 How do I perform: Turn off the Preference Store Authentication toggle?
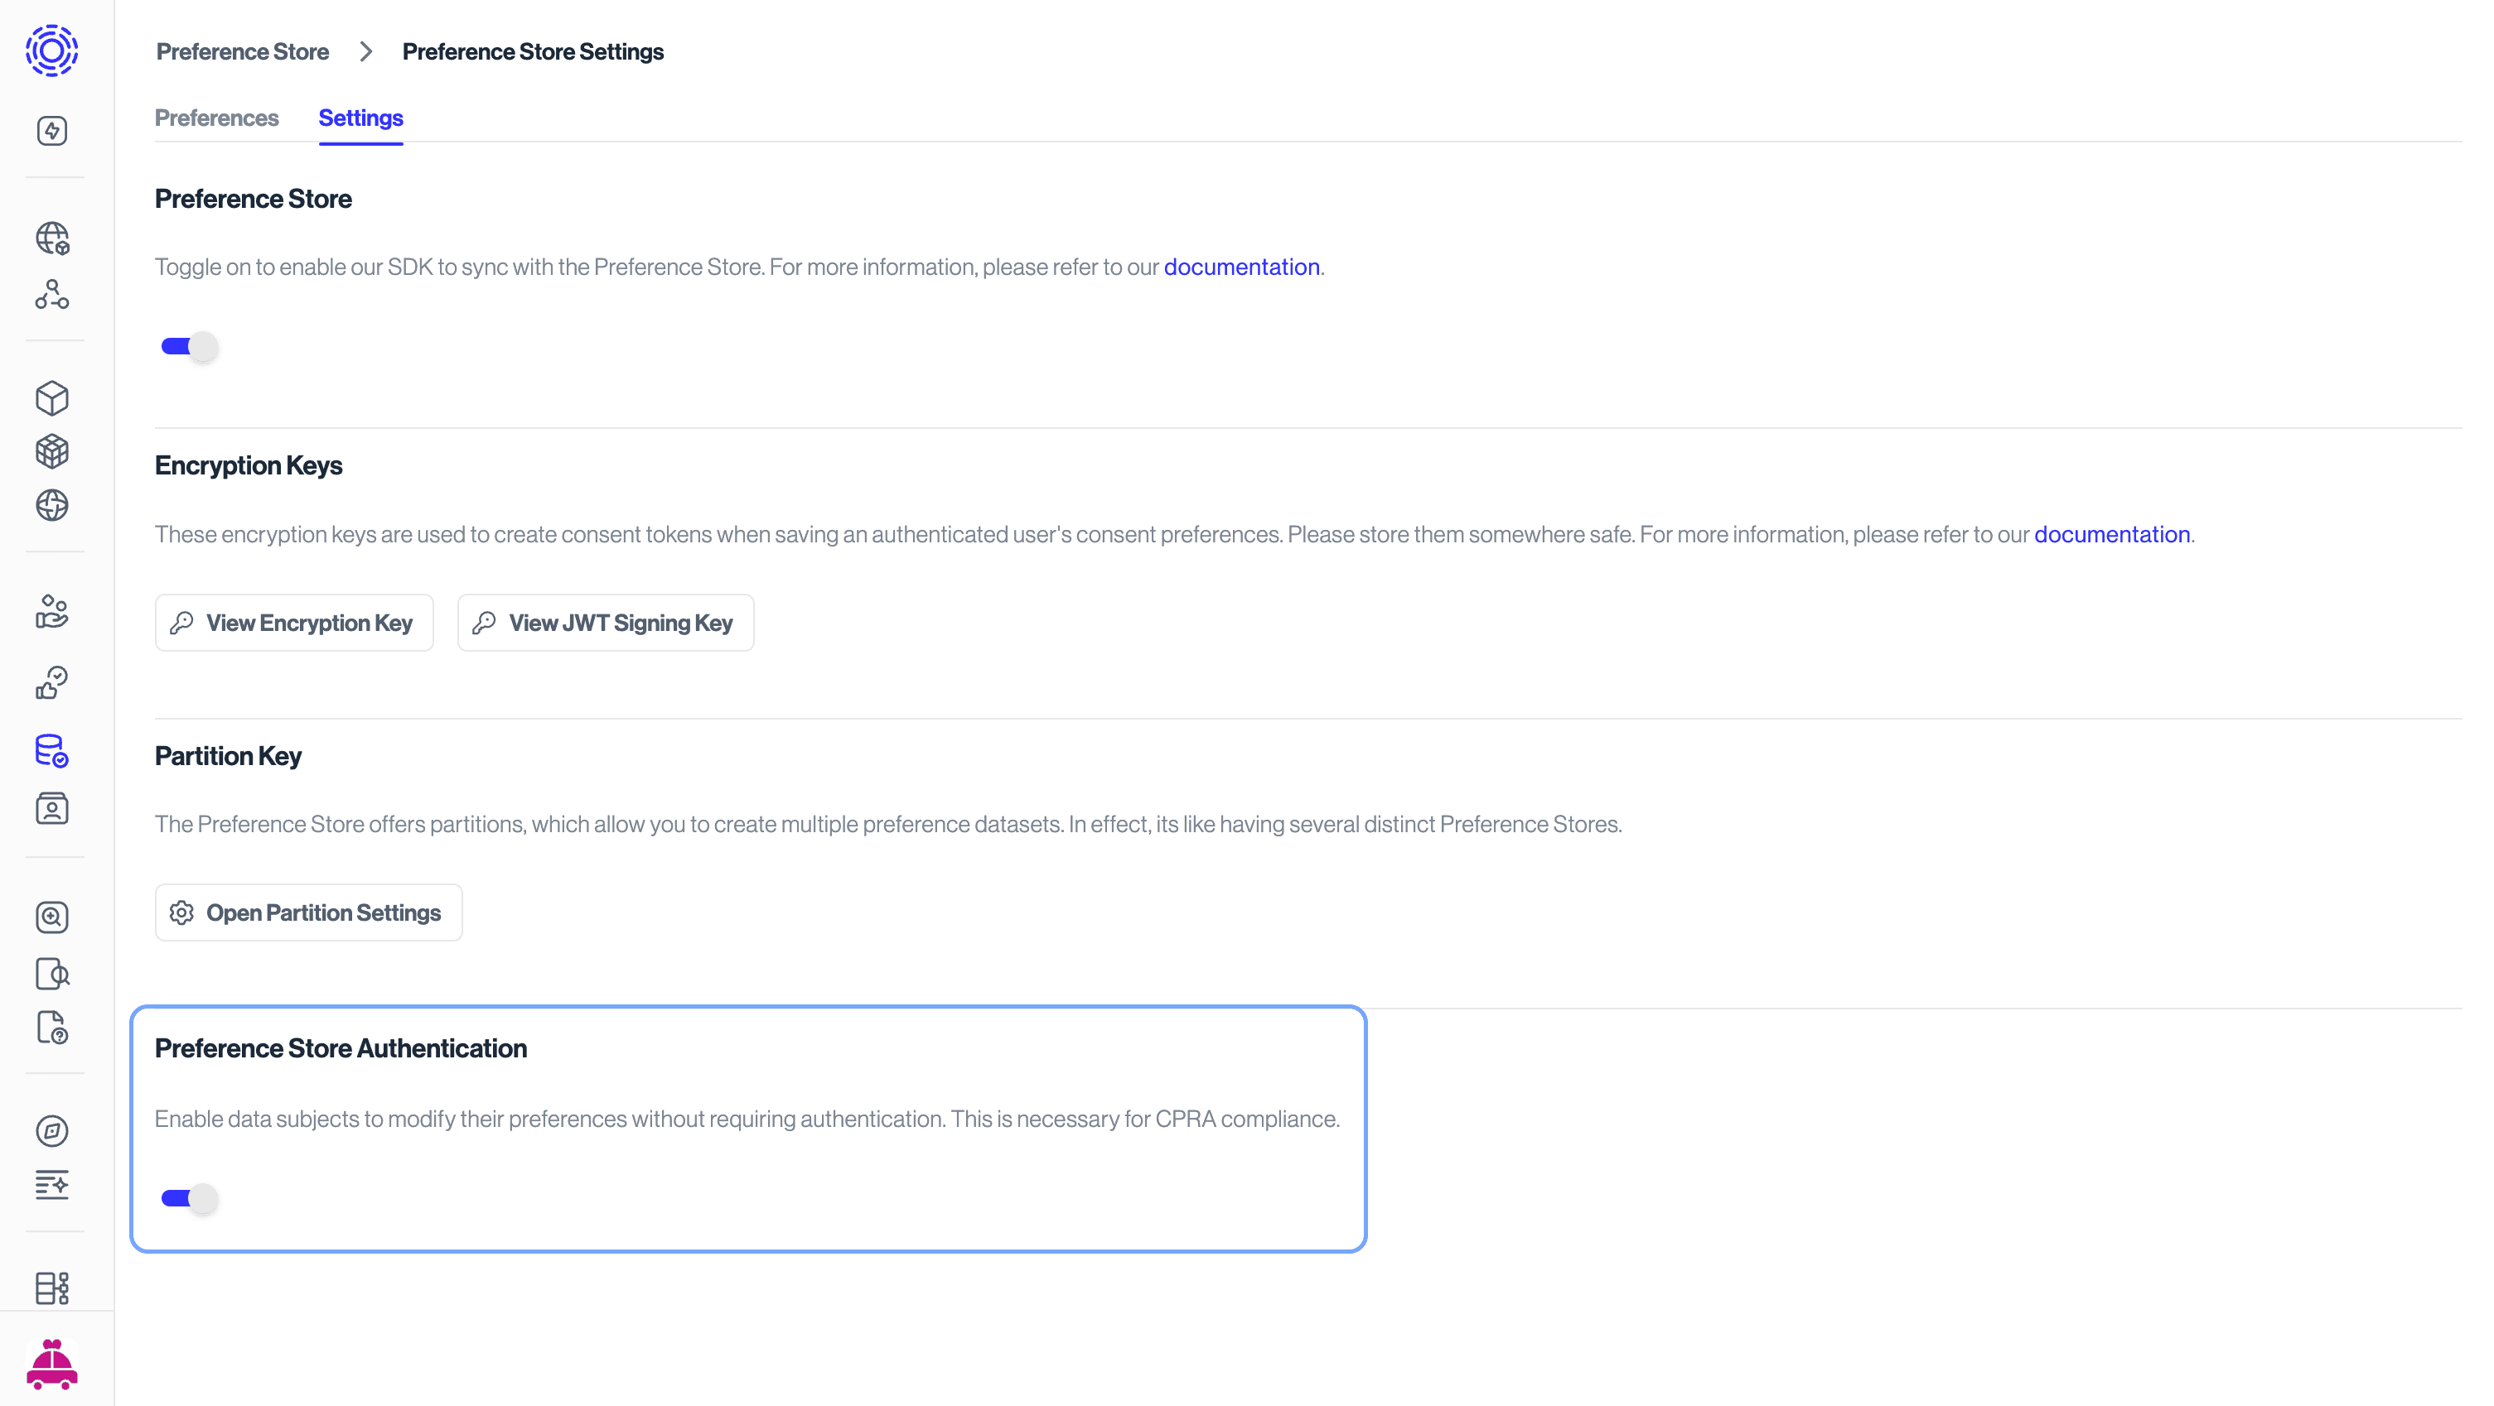click(x=188, y=1198)
